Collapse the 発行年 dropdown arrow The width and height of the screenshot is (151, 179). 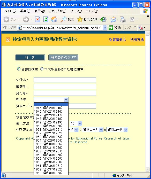click(x=66, y=100)
